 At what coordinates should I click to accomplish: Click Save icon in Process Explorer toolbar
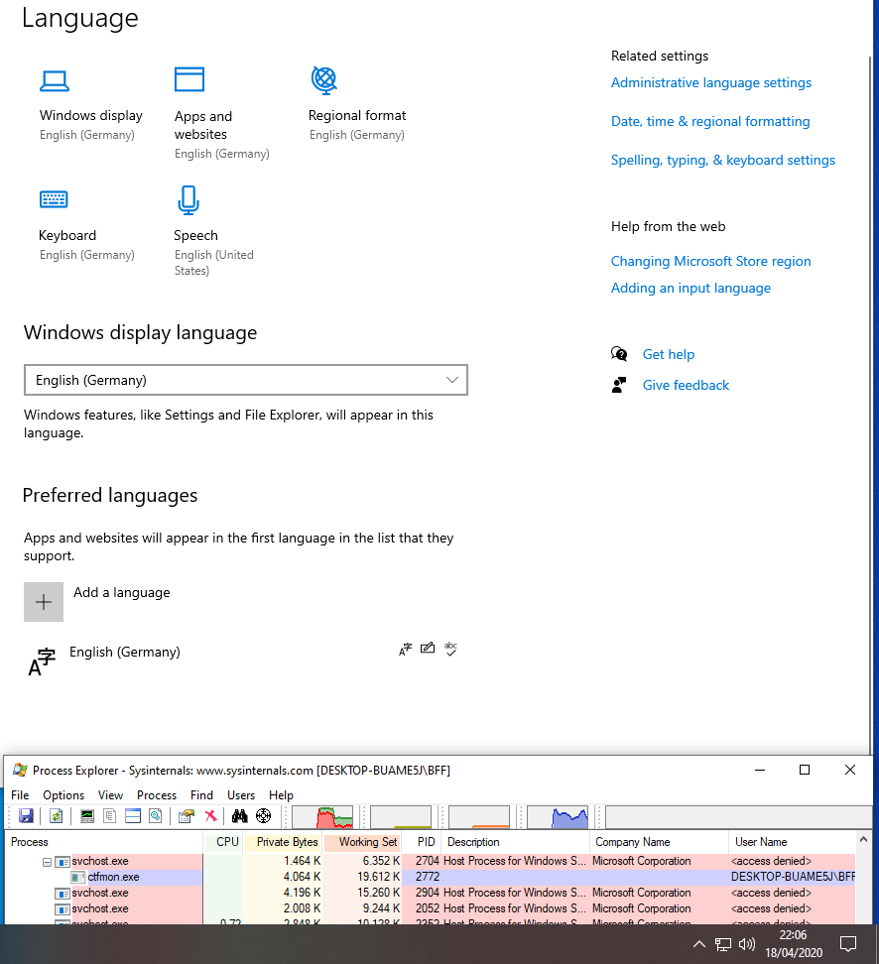click(26, 816)
